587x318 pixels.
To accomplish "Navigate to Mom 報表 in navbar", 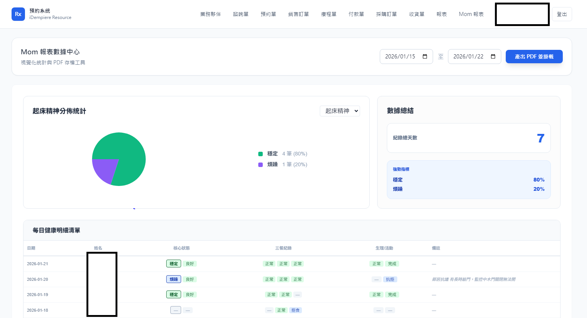I will coord(471,14).
